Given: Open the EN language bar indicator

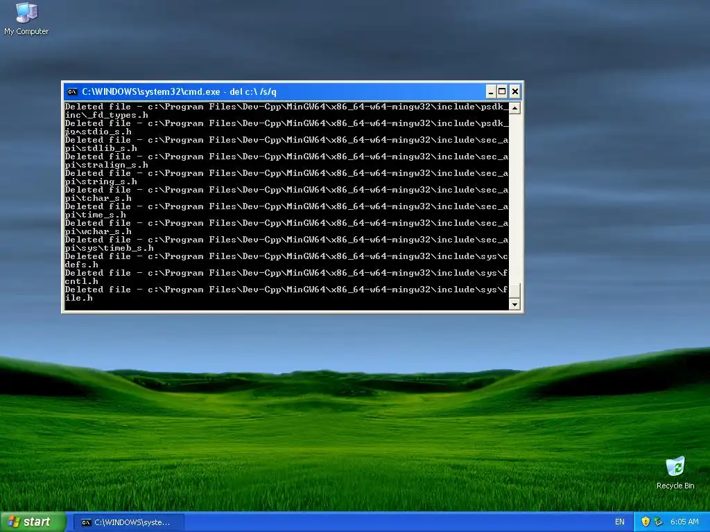Looking at the screenshot, I should tap(619, 522).
